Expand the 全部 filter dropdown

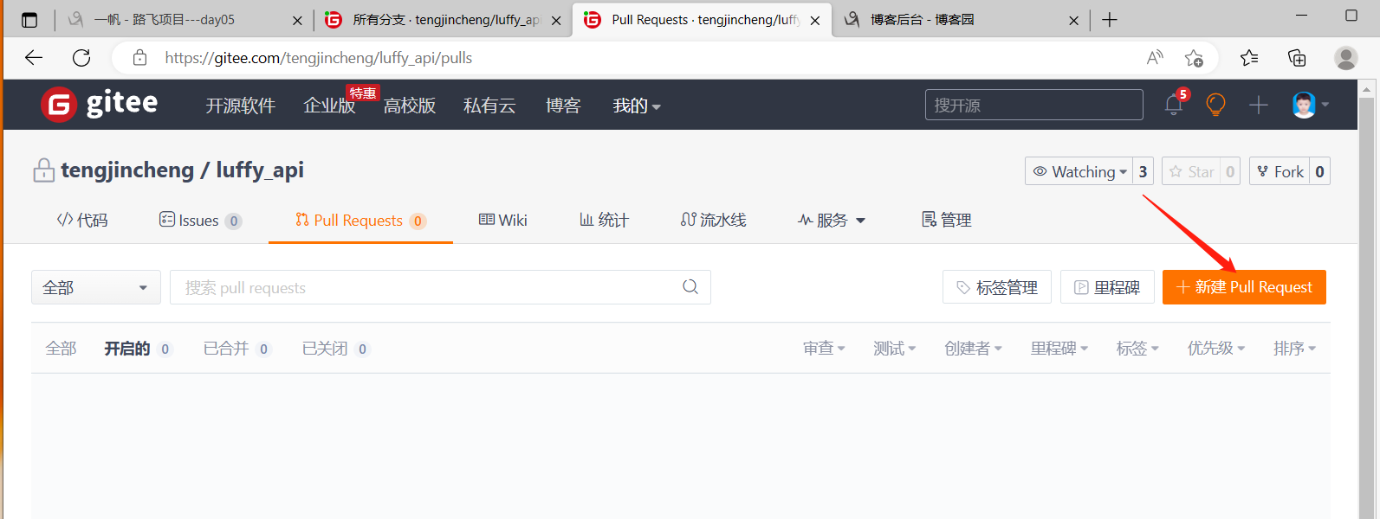click(x=96, y=287)
